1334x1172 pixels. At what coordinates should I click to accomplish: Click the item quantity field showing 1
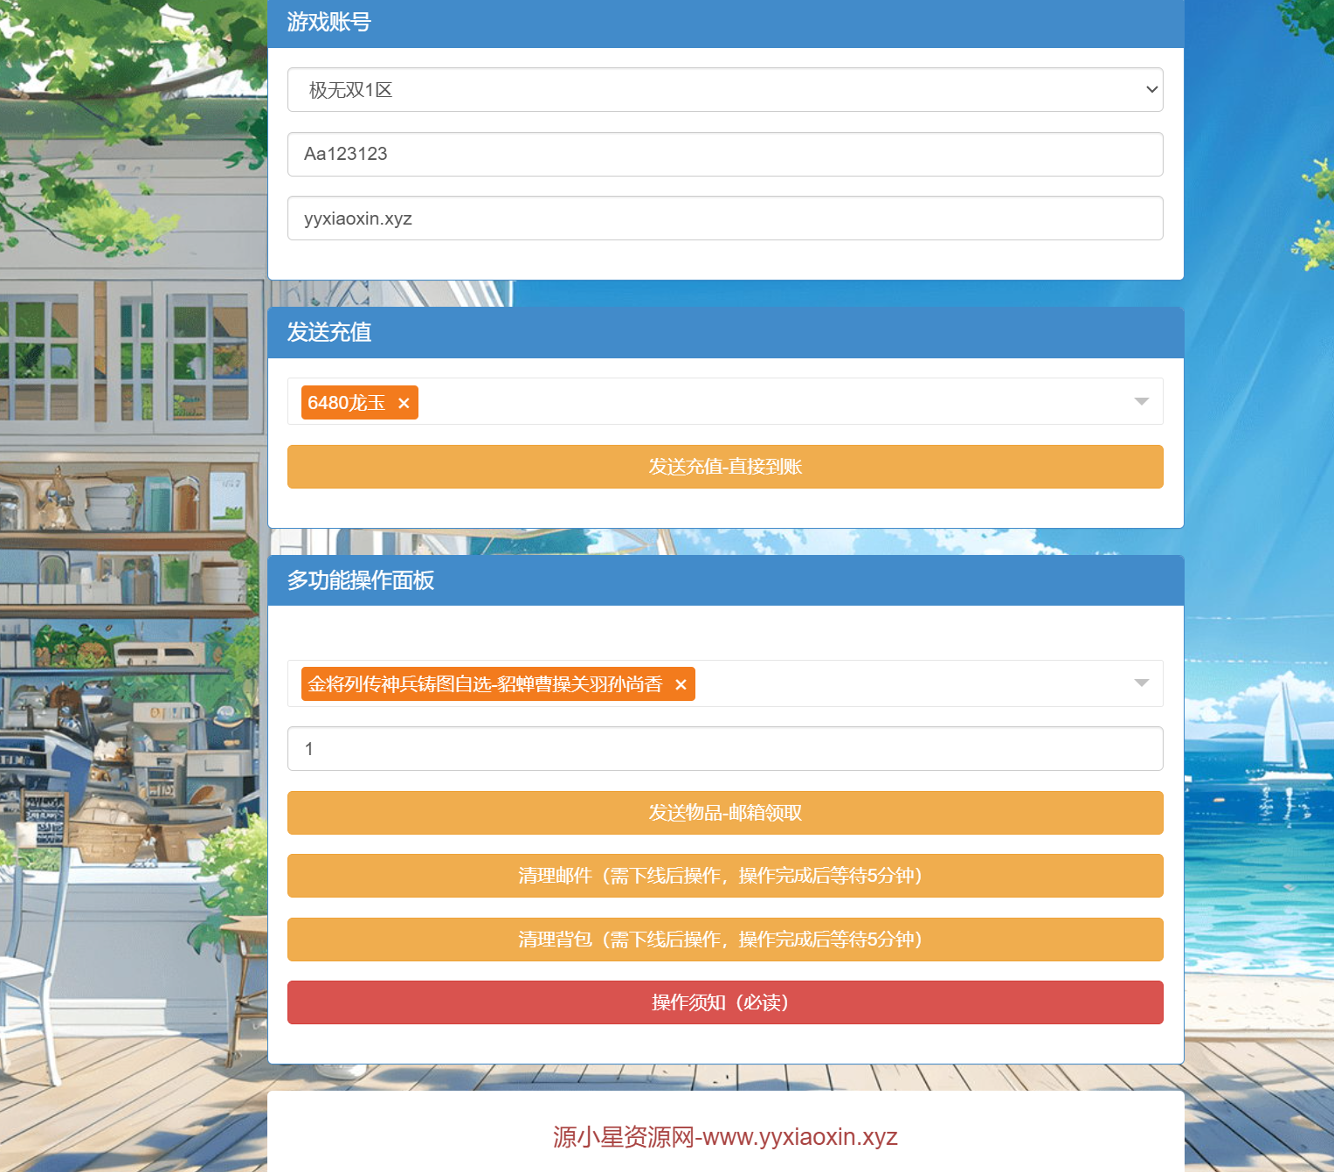click(724, 749)
